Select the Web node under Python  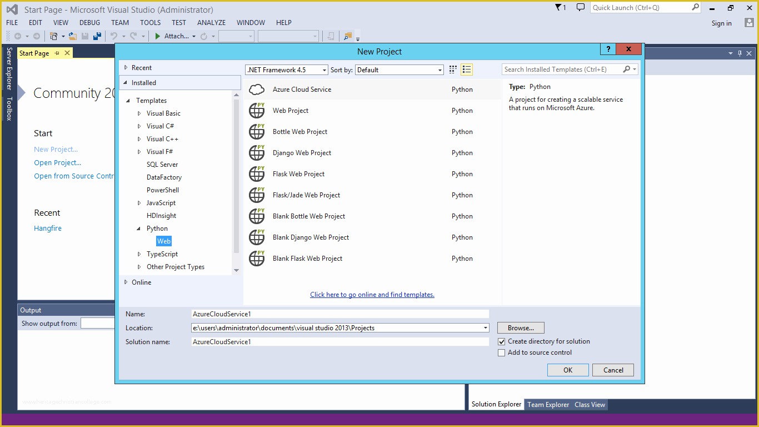pos(164,241)
